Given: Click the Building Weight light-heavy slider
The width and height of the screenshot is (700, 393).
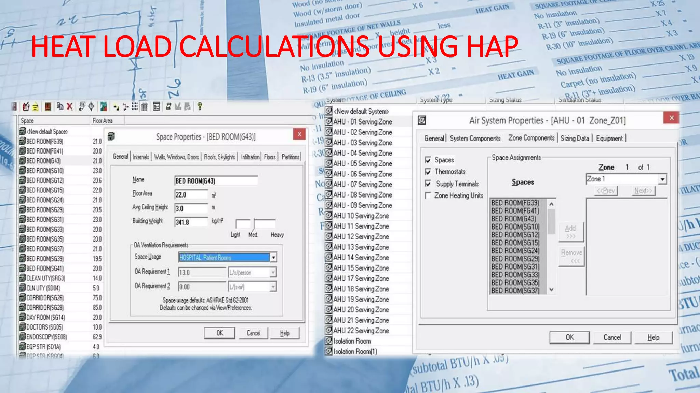Looking at the screenshot, I should 254,224.
